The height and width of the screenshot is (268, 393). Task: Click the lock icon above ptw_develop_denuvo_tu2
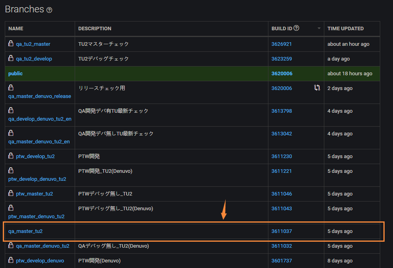coord(11,170)
